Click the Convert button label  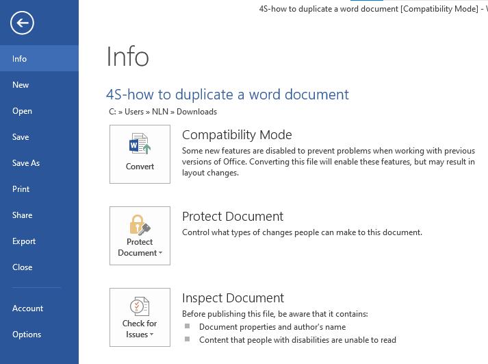(140, 167)
